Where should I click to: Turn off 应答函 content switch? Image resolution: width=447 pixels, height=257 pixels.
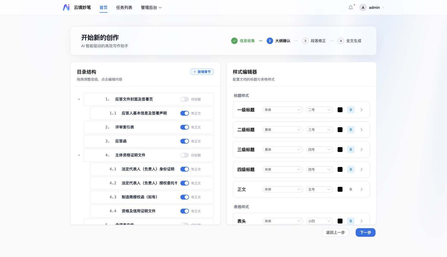pyautogui.click(x=184, y=141)
